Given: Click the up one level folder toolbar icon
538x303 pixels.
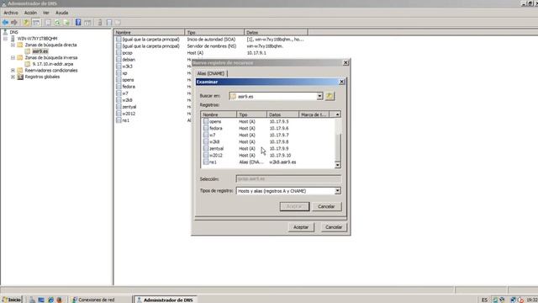Looking at the screenshot, I should [x=26, y=23].
